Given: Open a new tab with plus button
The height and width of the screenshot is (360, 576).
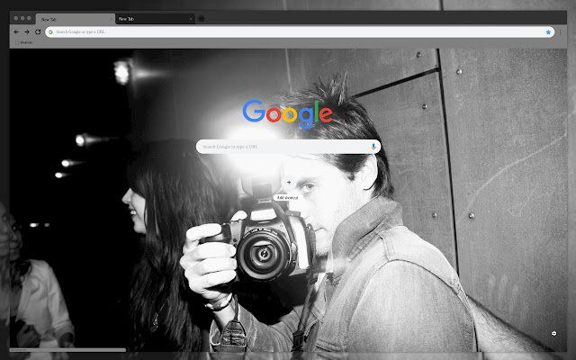Looking at the screenshot, I should [x=202, y=19].
